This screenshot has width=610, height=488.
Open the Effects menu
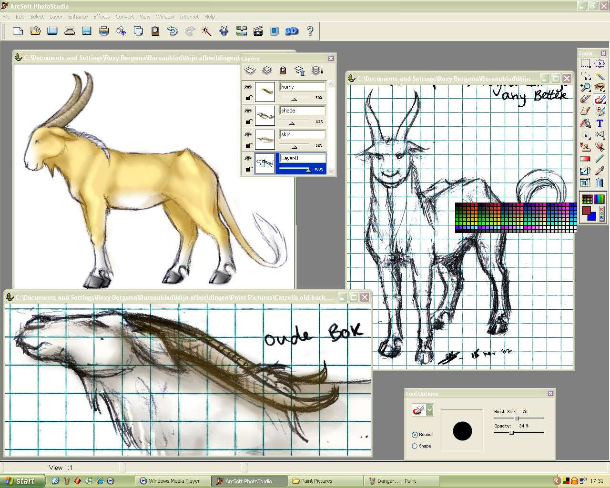[x=102, y=17]
